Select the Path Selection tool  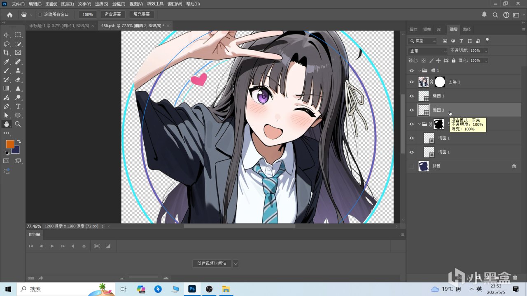pyautogui.click(x=6, y=115)
